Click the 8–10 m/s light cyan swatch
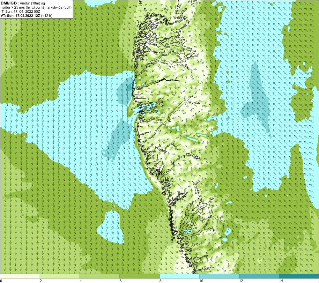This screenshot has height=283, width=319. point(179,276)
